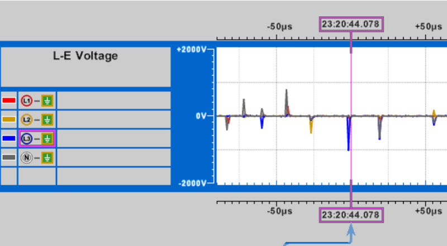Select the highlighted L3 phase circle icon
Viewport: 447px width, 246px height.
pos(26,139)
